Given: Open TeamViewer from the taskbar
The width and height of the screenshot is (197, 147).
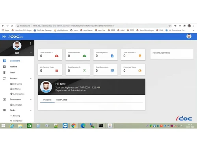Looking at the screenshot, I should point(65,126).
